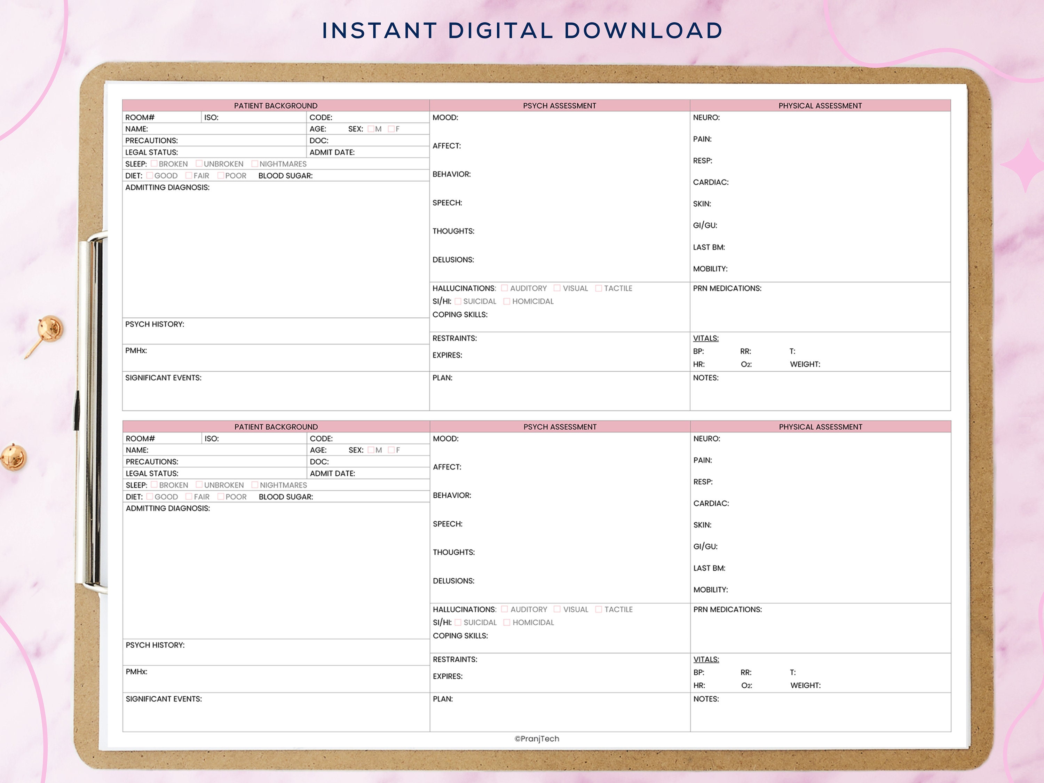Click the PranjTech copyright text

[x=536, y=739]
